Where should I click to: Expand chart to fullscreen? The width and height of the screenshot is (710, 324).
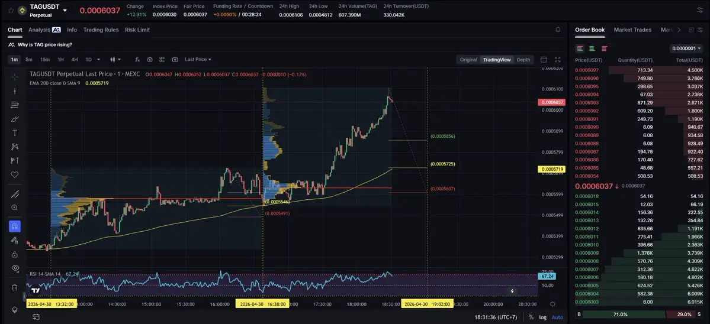[557, 60]
